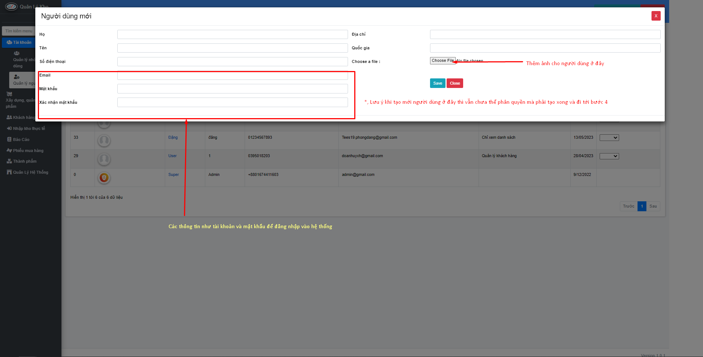Select pagination page 1
The image size is (703, 357).
tap(642, 206)
